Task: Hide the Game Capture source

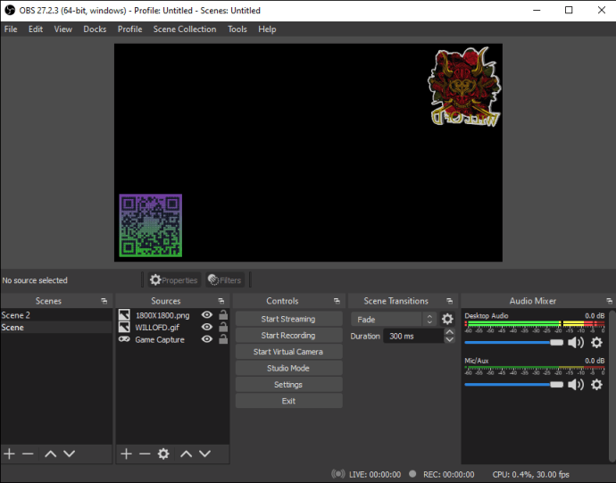Action: (x=206, y=339)
